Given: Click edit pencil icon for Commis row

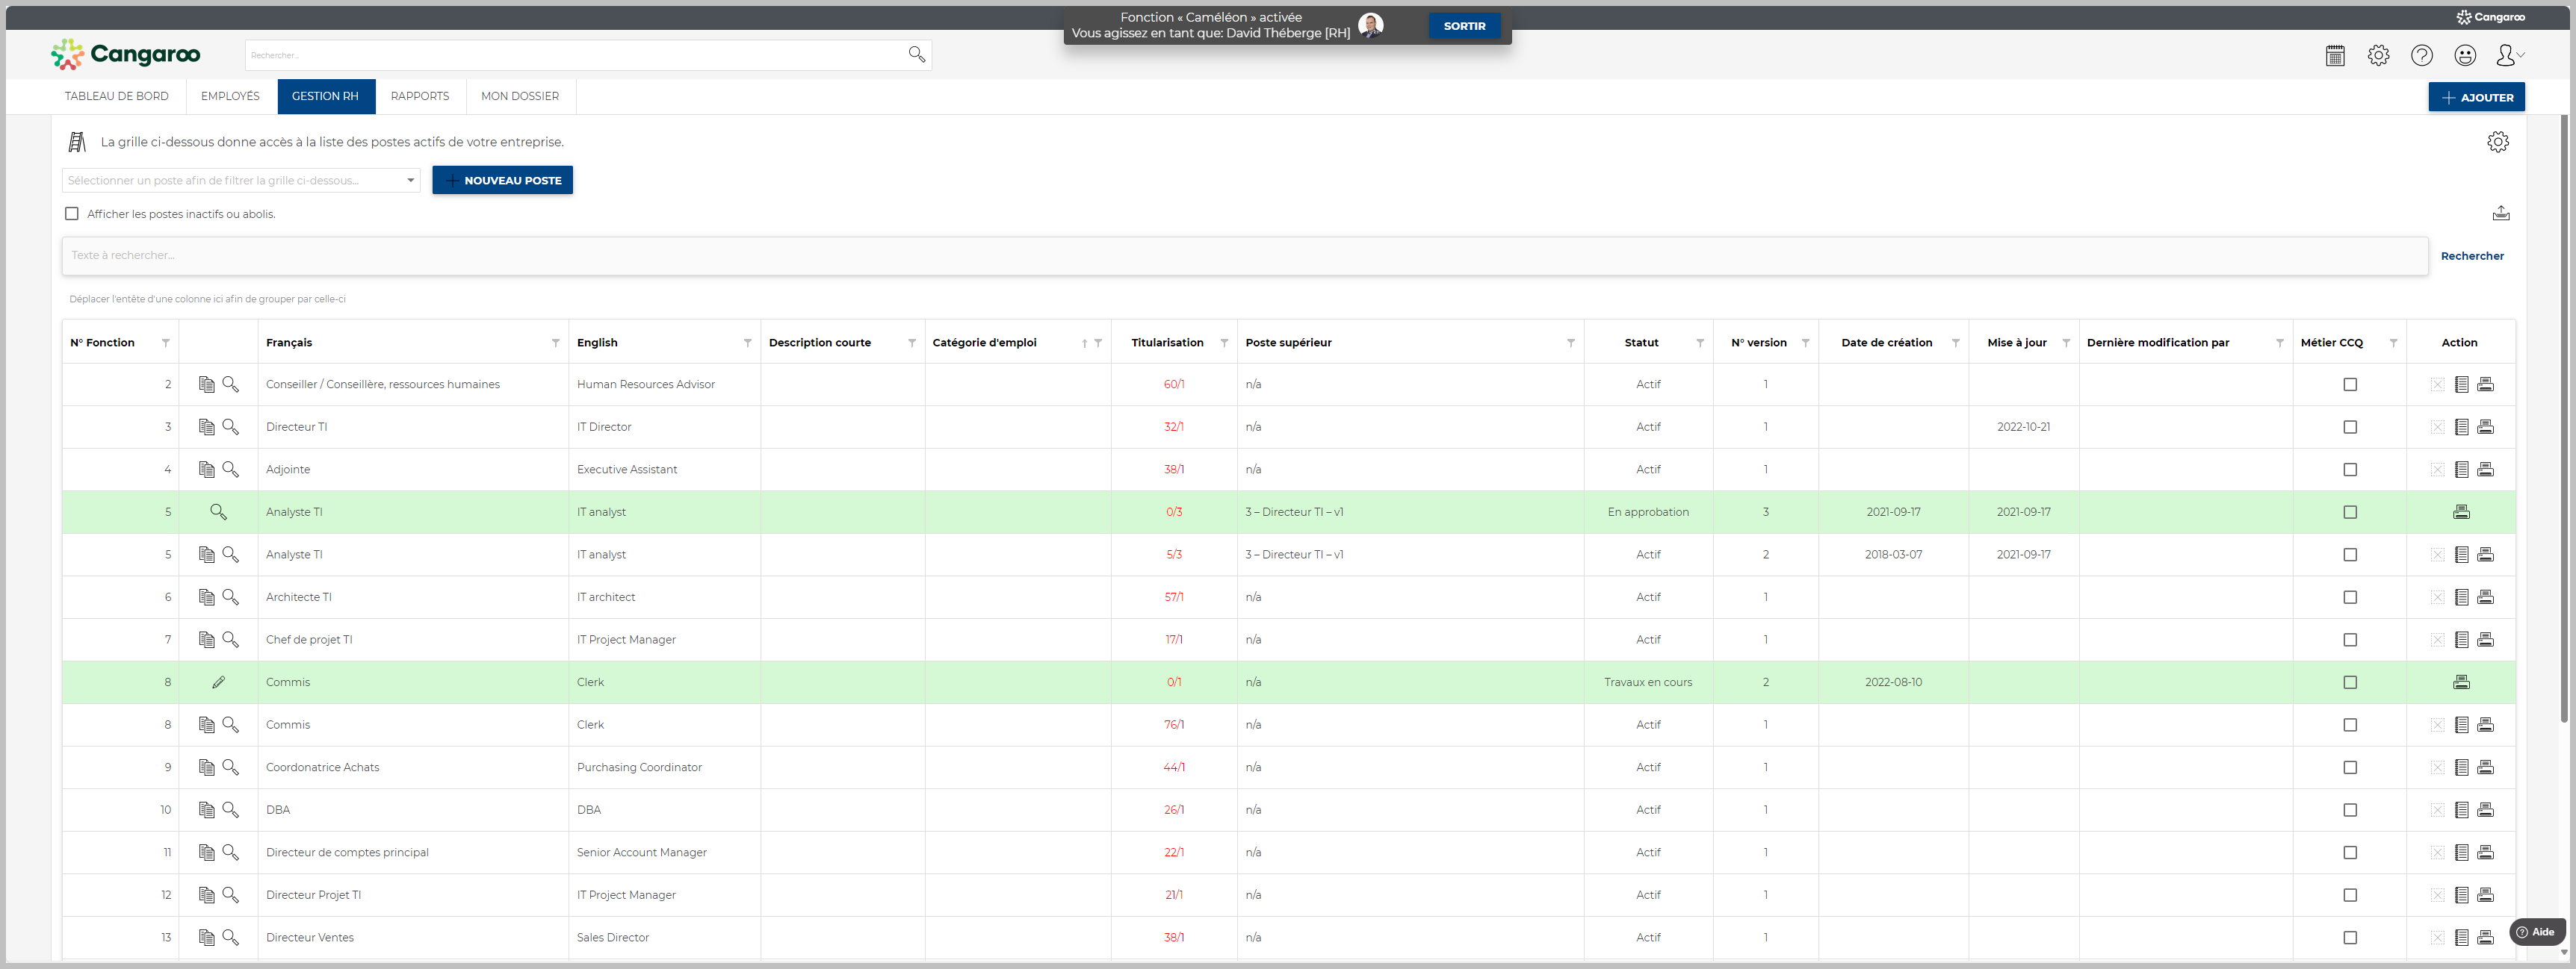Looking at the screenshot, I should pos(218,682).
